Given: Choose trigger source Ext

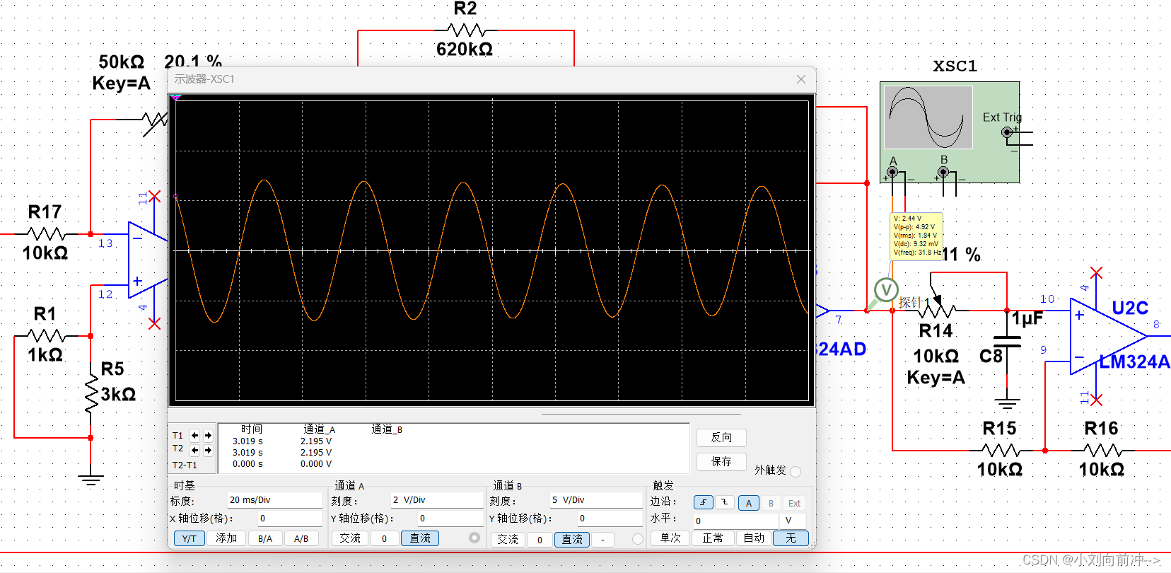Looking at the screenshot, I should click(794, 503).
